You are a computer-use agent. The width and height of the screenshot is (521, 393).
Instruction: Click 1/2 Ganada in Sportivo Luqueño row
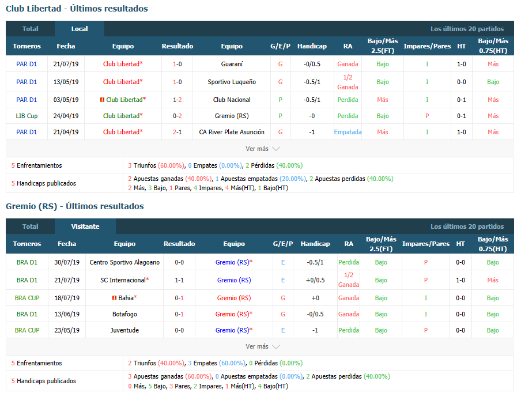(348, 82)
